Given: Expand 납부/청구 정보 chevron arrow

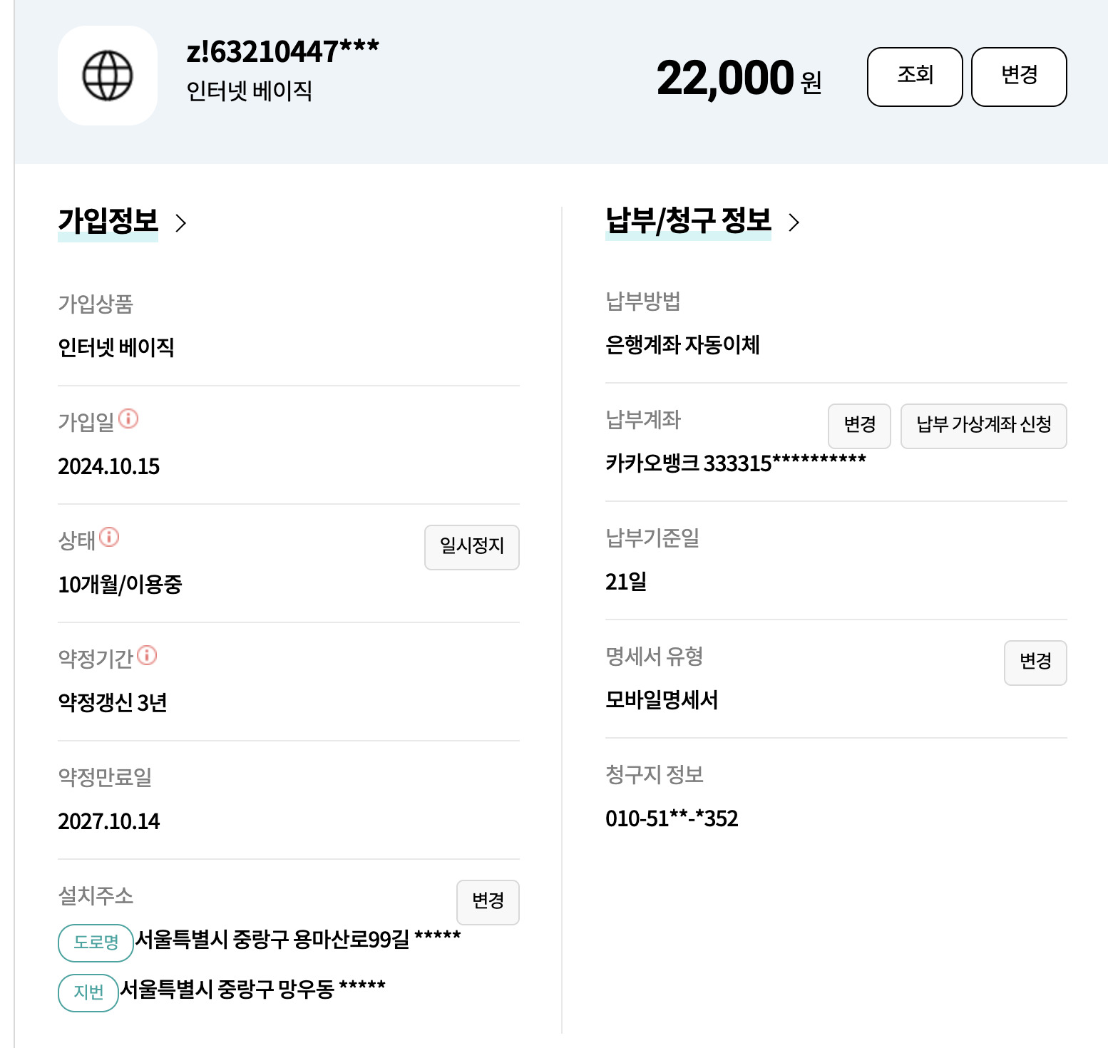Looking at the screenshot, I should click(x=794, y=222).
